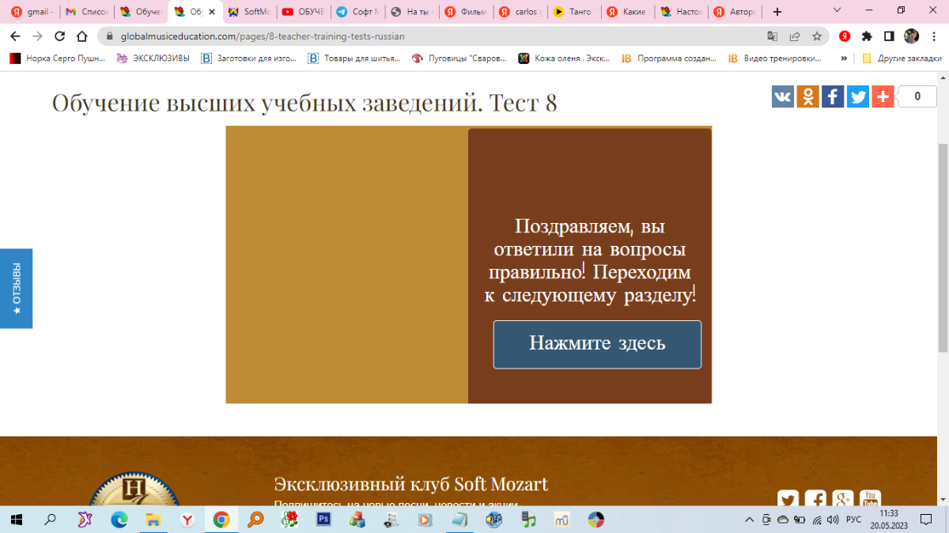Open 'Пуговицы "Сваров...' bookmark
This screenshot has height=533, width=949.
tap(459, 58)
